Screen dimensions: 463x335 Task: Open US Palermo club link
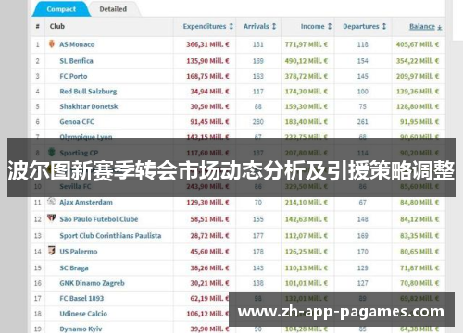79,252
